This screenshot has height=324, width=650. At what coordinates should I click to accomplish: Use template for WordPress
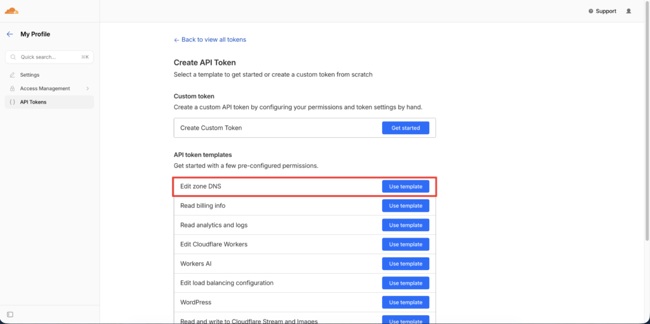coord(406,302)
